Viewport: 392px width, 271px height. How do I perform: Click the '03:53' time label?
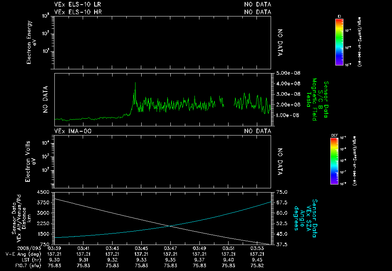(x=257, y=248)
